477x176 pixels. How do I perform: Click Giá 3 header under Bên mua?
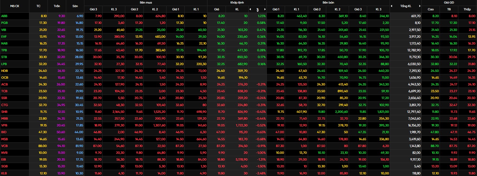click(93, 9)
